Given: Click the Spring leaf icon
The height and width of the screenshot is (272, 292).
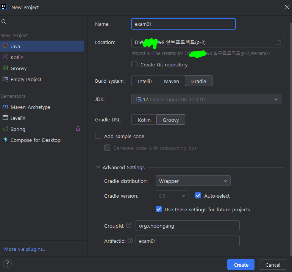Looking at the screenshot, I should [5, 129].
